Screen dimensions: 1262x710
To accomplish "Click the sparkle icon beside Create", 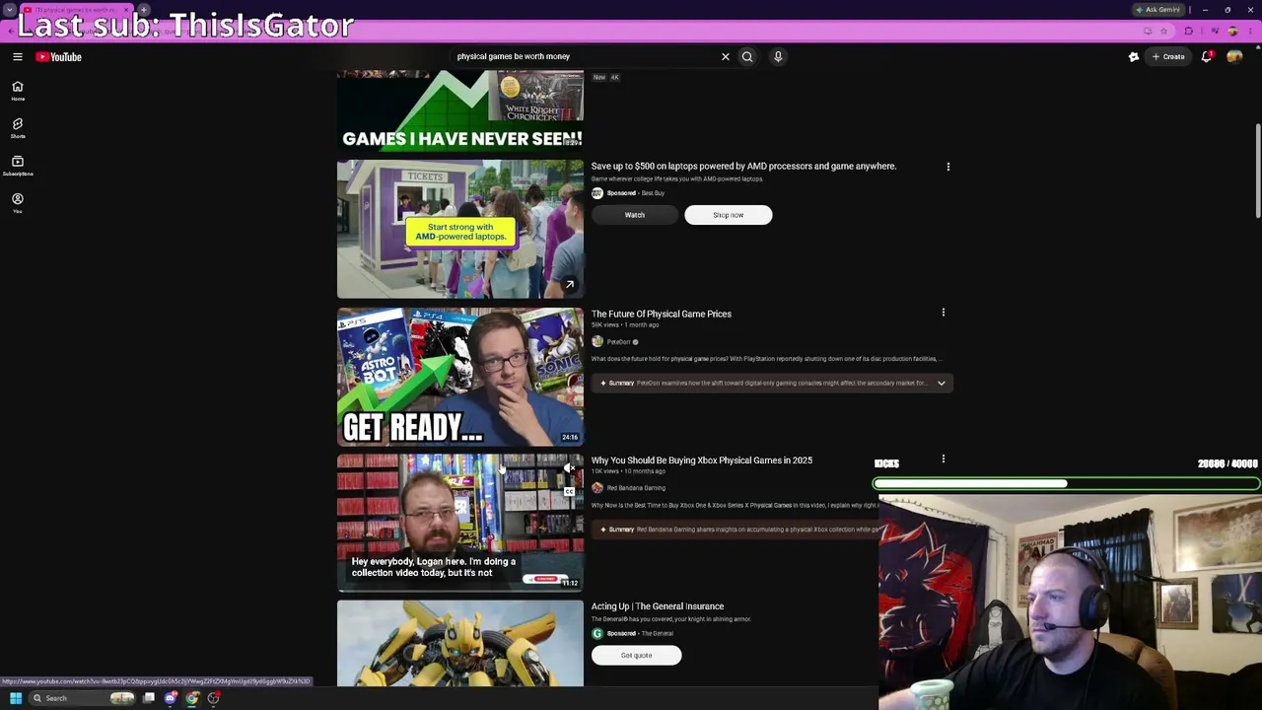I will click(1134, 57).
